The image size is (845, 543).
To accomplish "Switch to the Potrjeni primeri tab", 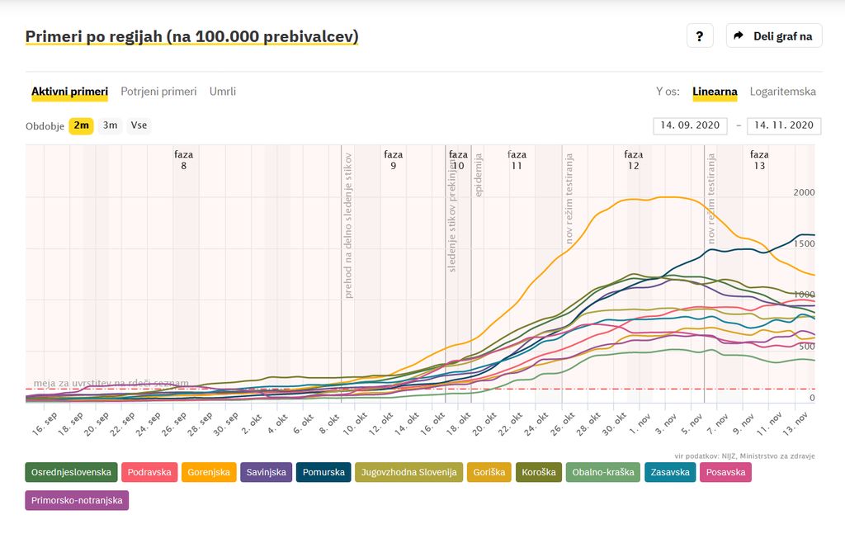I will point(158,92).
